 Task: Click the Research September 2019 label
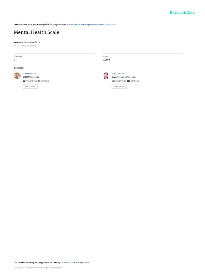pos(27,42)
